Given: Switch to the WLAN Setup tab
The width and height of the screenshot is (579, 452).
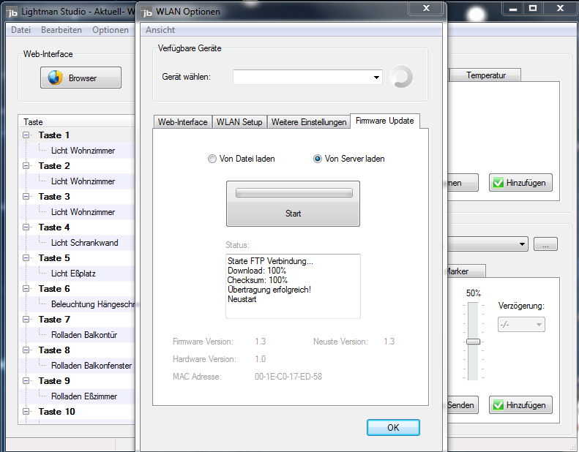Looking at the screenshot, I should click(x=239, y=122).
